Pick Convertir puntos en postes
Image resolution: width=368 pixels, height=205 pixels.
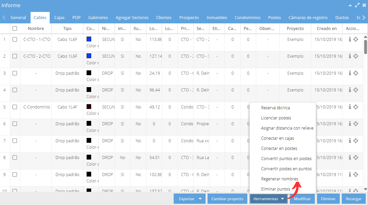286,159
